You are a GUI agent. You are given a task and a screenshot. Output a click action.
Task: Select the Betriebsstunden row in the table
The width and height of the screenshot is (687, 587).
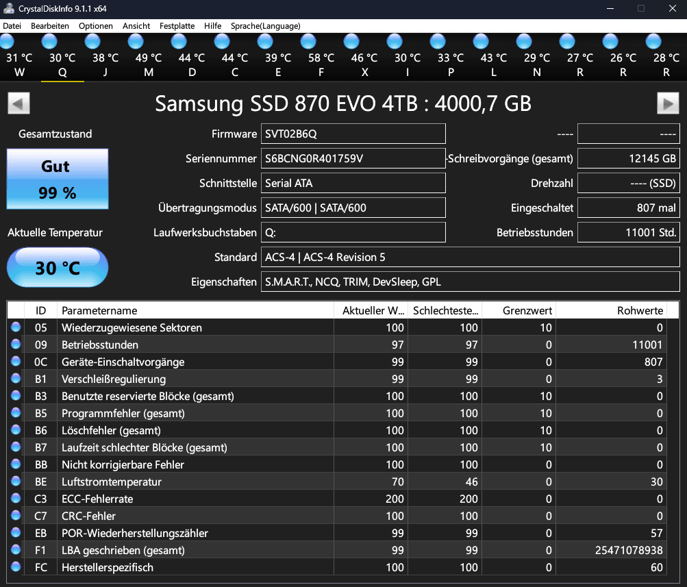(337, 345)
